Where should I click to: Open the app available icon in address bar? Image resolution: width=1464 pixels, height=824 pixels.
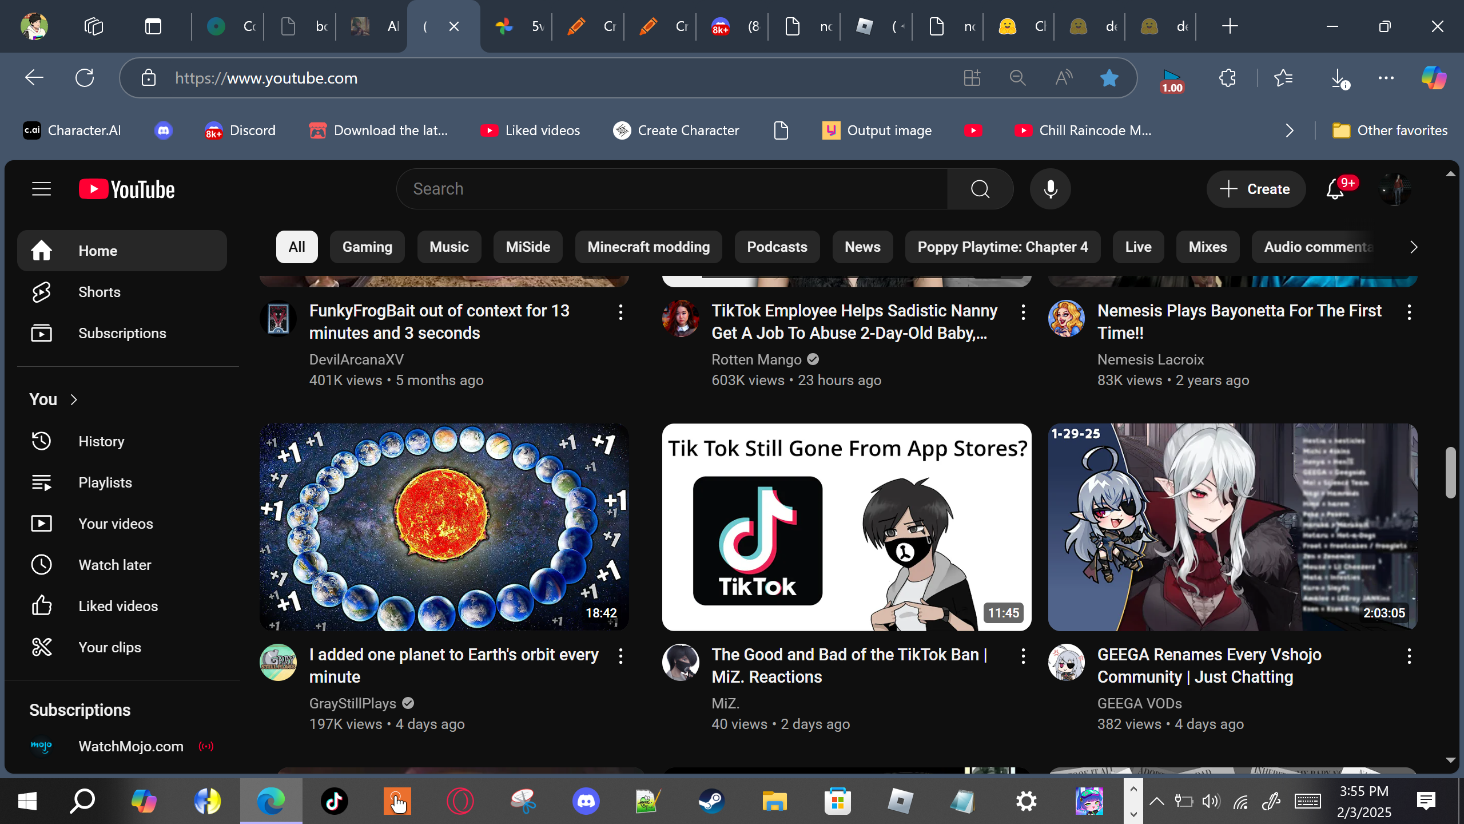click(972, 78)
